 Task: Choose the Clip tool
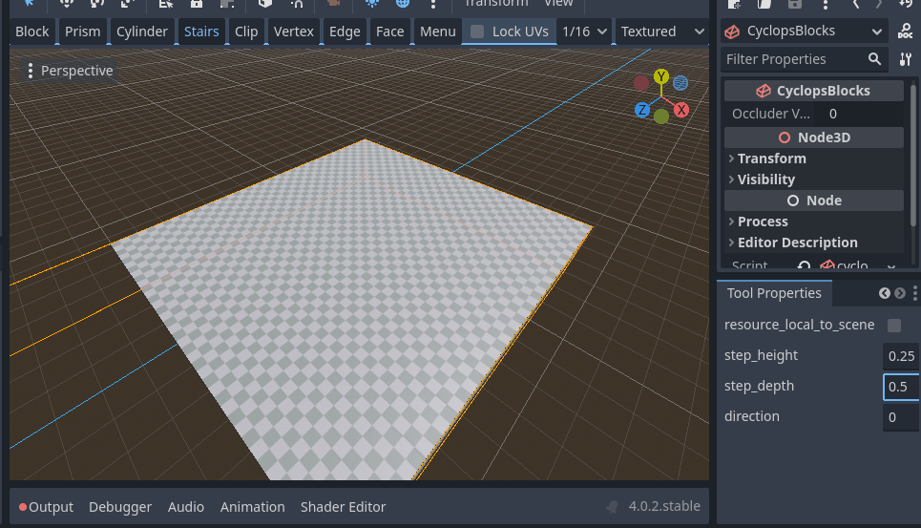[x=246, y=32]
